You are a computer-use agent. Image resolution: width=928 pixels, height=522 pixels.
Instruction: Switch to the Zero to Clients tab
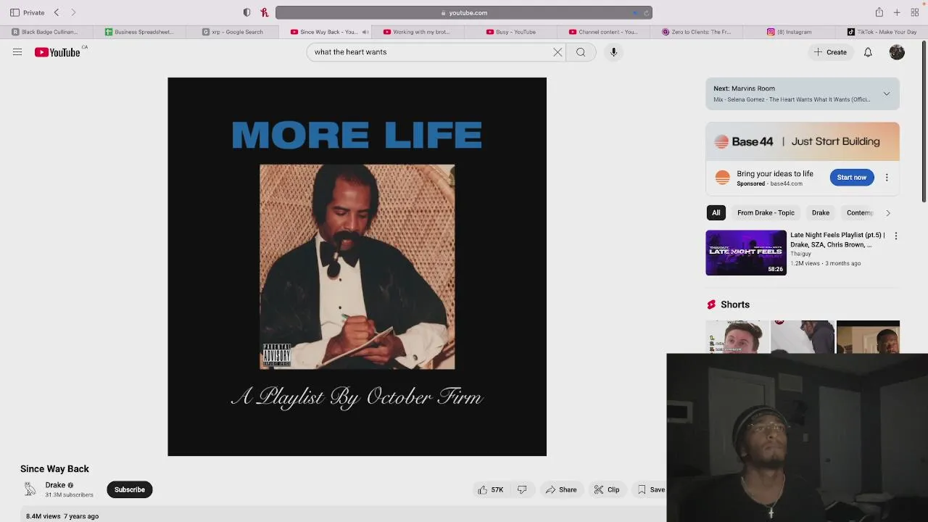click(697, 32)
